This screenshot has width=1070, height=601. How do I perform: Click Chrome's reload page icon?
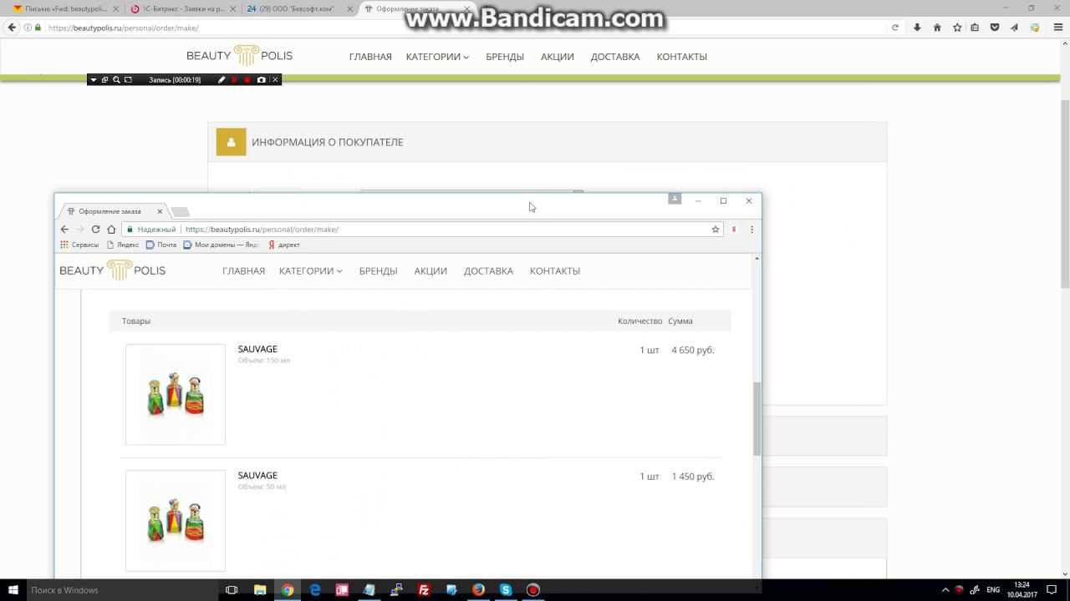[x=95, y=230]
